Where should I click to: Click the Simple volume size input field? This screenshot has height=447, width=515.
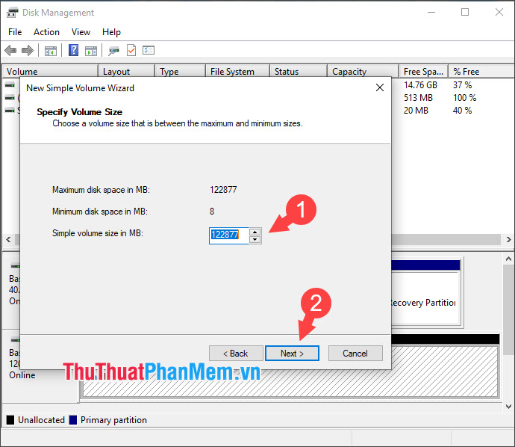[229, 235]
